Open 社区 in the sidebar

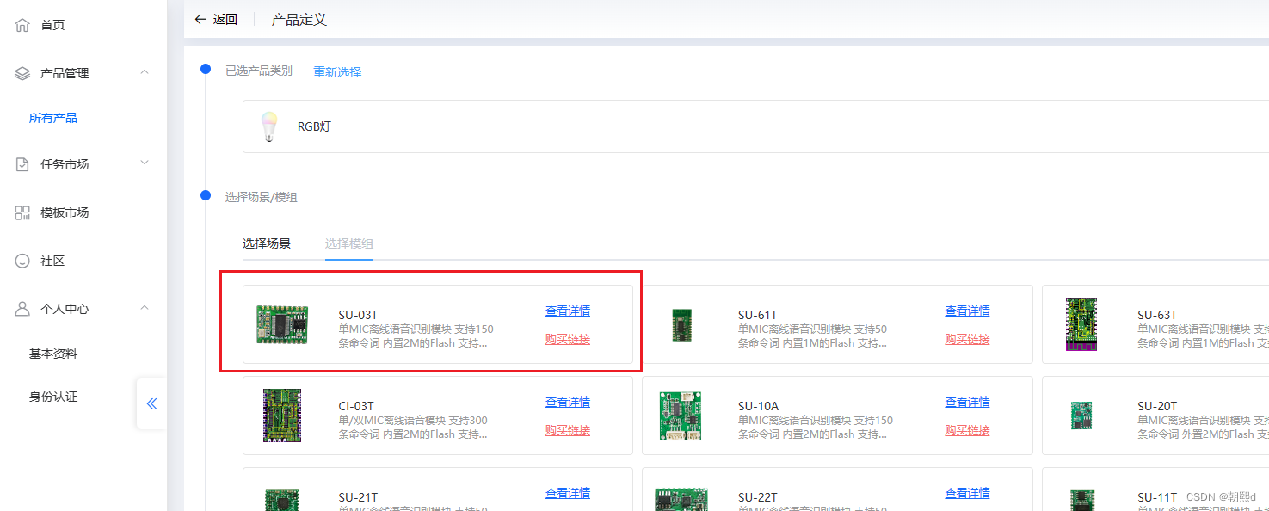(x=52, y=261)
